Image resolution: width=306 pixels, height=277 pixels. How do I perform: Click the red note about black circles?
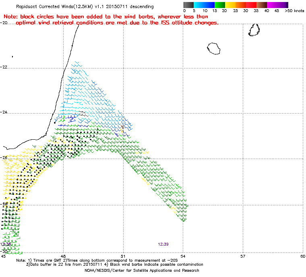110,20
